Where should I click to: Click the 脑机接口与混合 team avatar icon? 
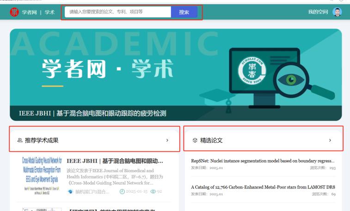click(71, 192)
